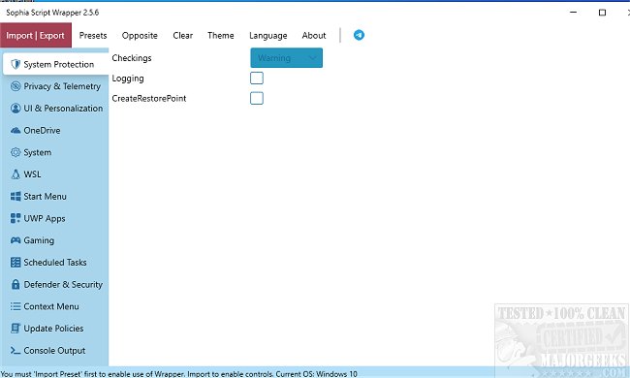This screenshot has height=378, width=630.
Task: Minimize the Sophia Script Wrapper window
Action: (574, 13)
